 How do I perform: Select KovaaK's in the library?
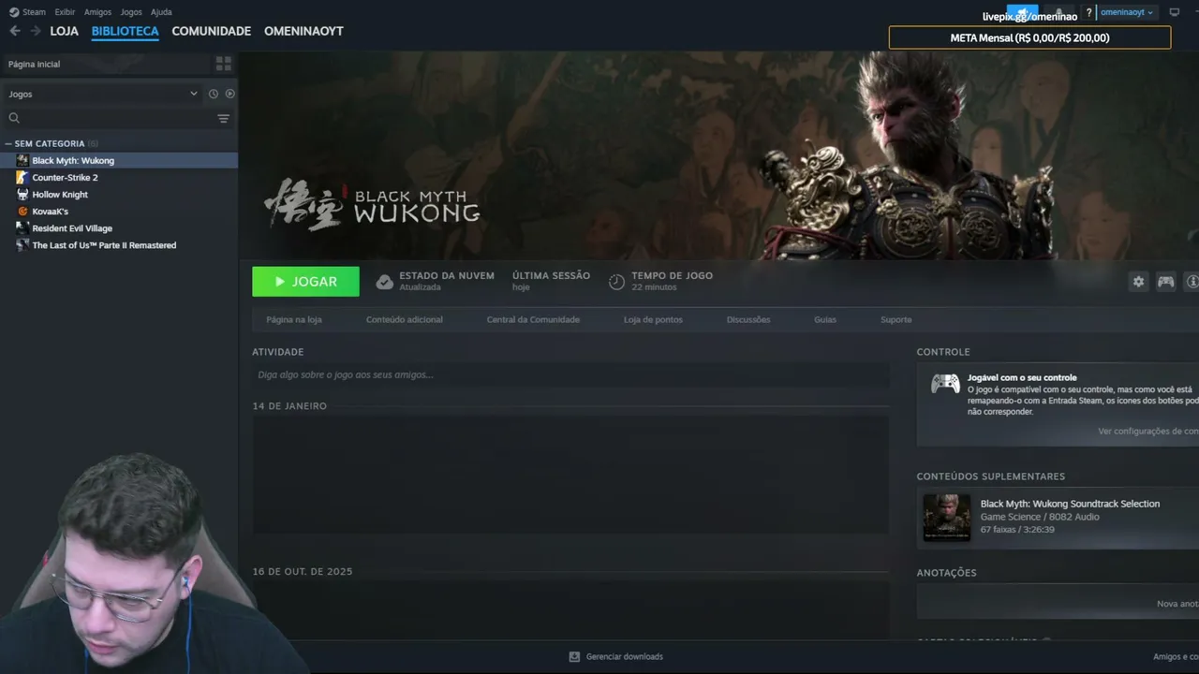click(119, 211)
